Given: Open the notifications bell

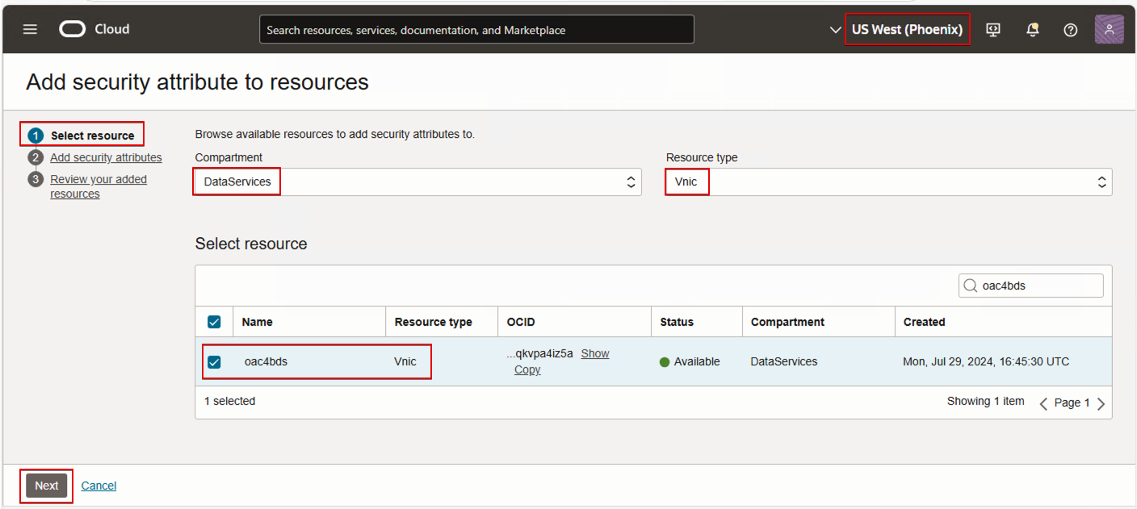Looking at the screenshot, I should pos(1032,30).
